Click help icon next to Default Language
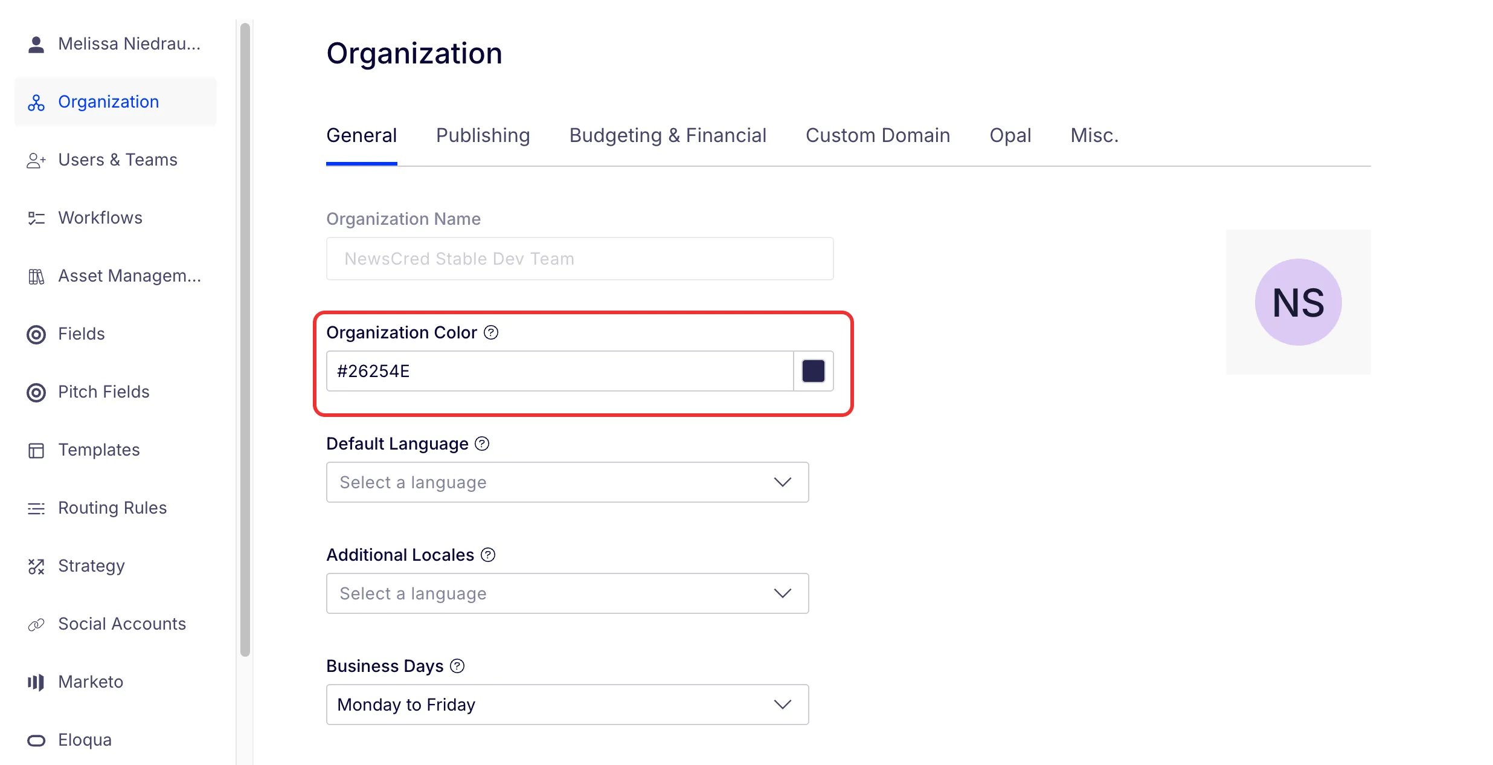The height and width of the screenshot is (765, 1493). click(482, 444)
